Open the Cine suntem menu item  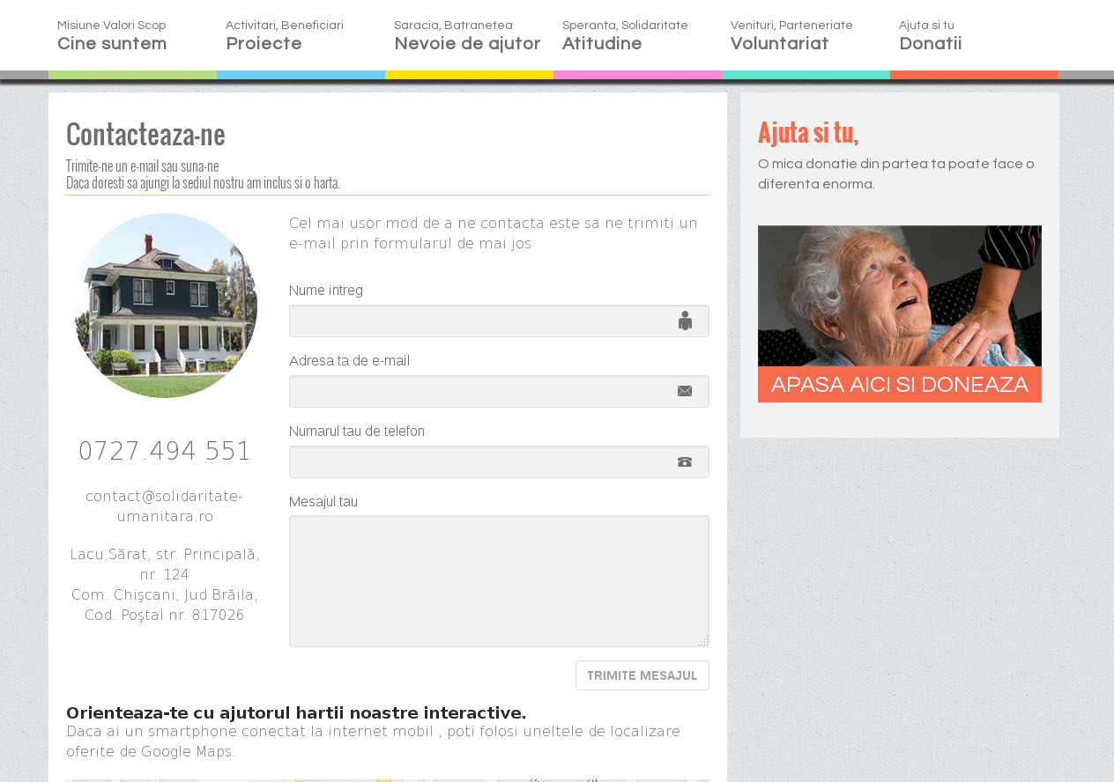[112, 43]
